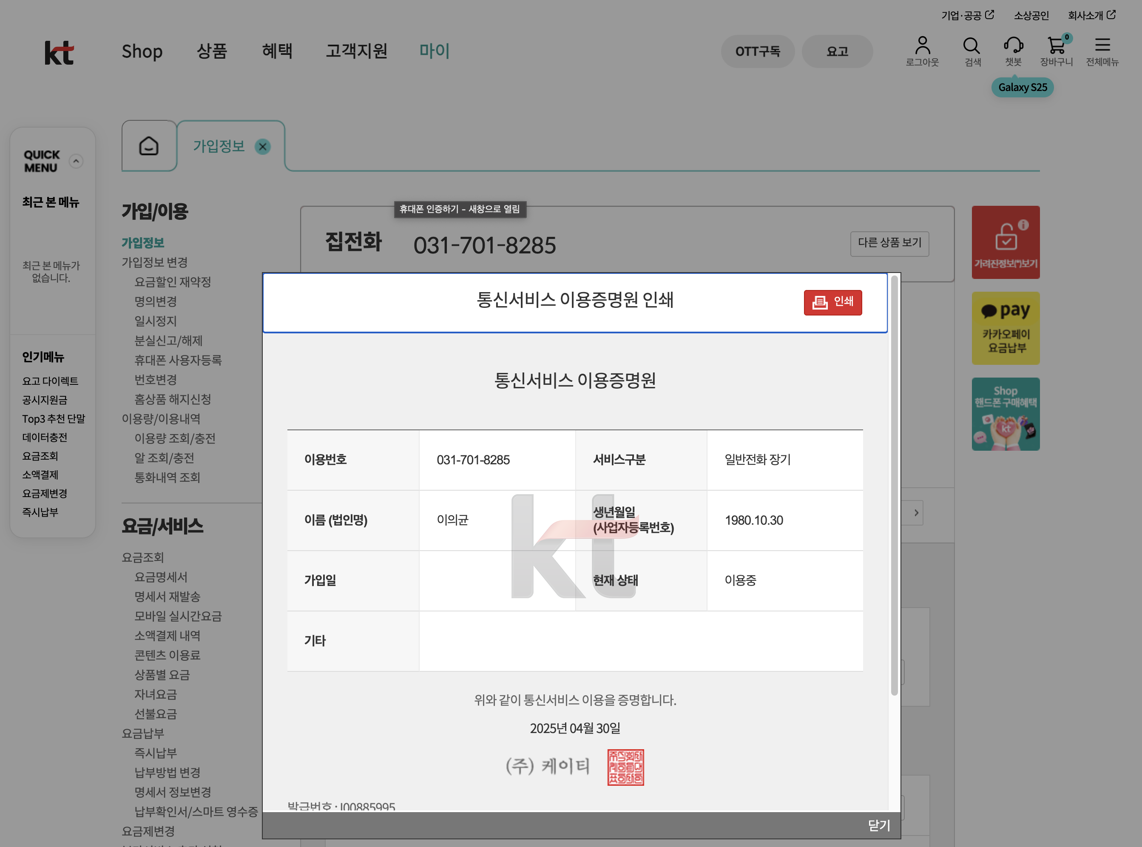Open the 소상공인 link
This screenshot has width=1142, height=847.
click(x=1031, y=15)
